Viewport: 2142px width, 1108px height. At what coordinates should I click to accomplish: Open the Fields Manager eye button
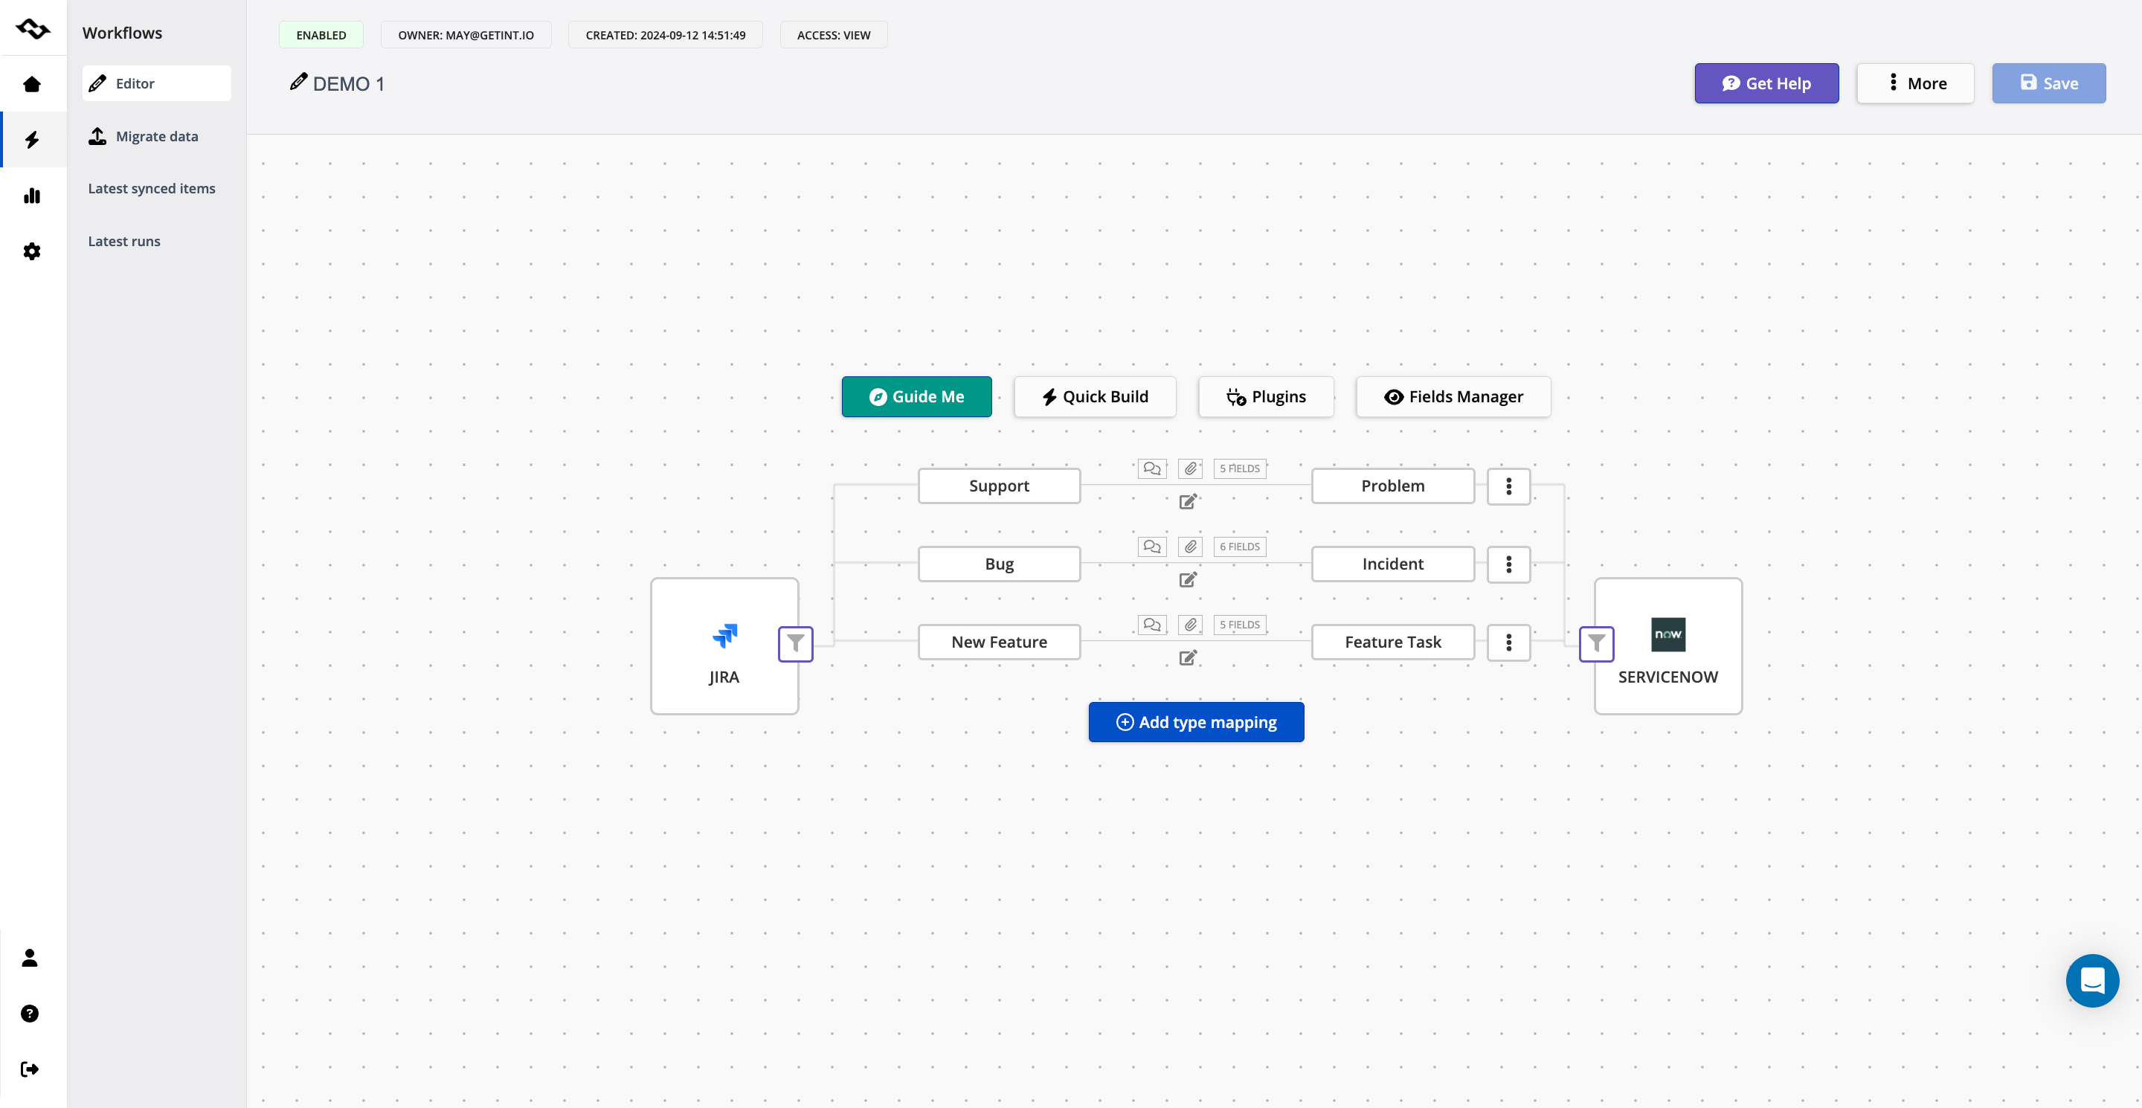pyautogui.click(x=1453, y=397)
